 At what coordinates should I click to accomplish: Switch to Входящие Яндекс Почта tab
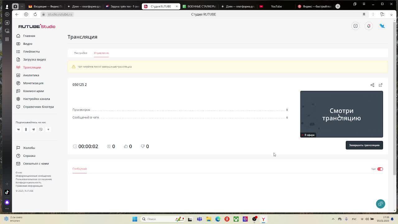45,6
